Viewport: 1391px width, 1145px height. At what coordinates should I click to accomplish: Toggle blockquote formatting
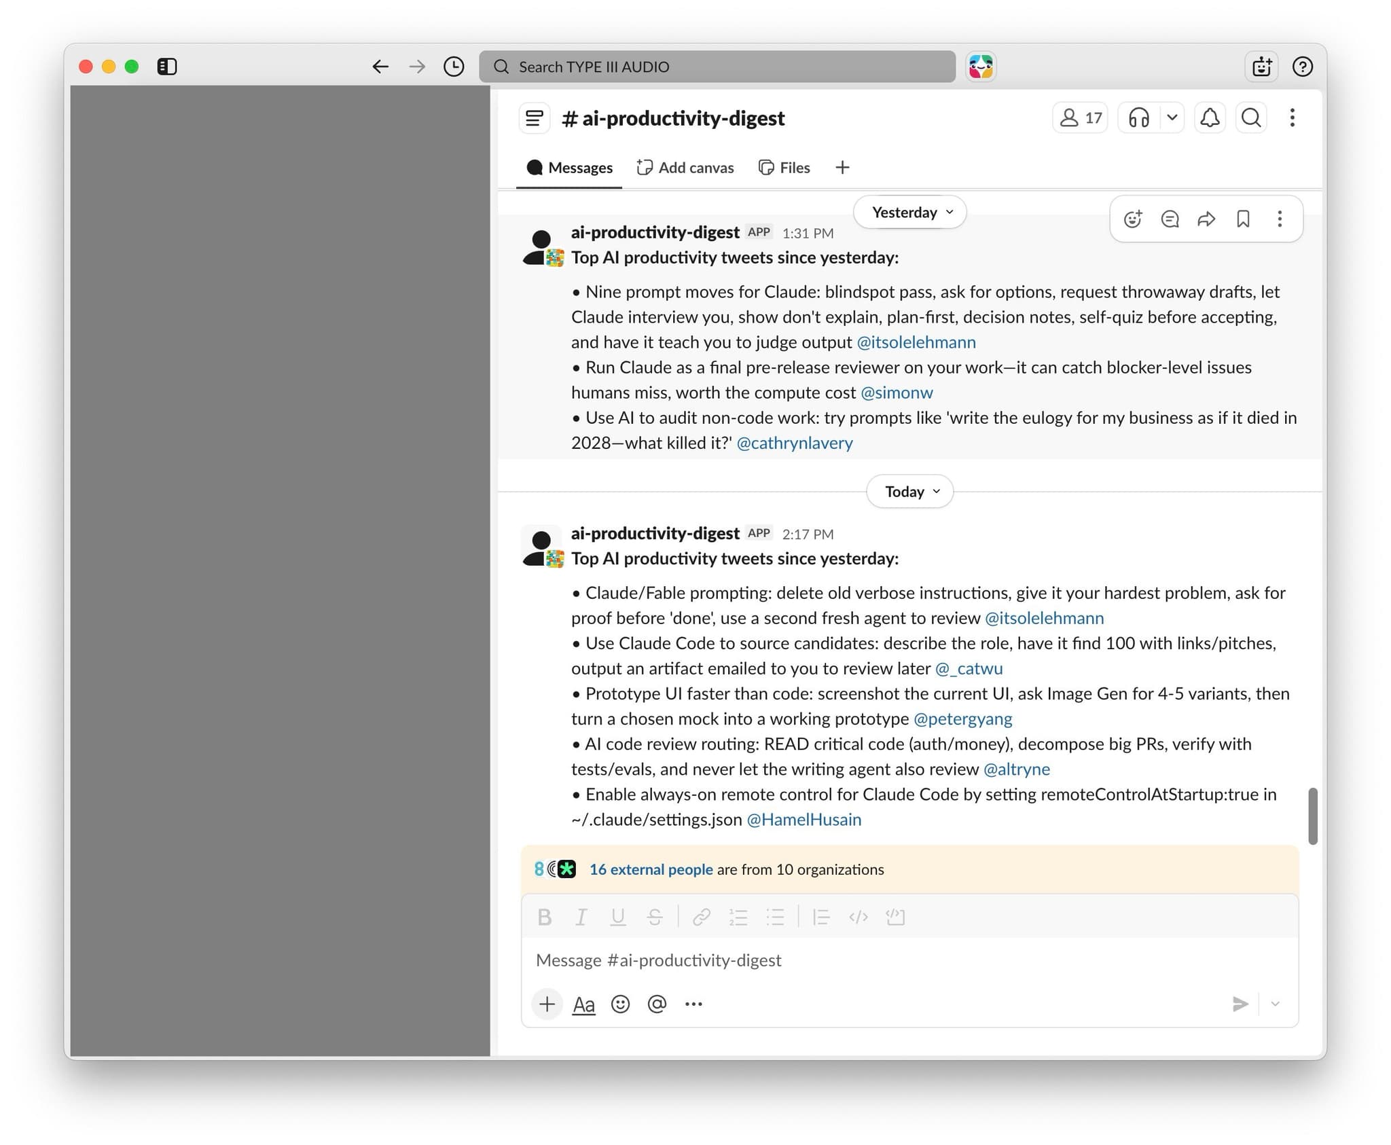pyautogui.click(x=821, y=917)
